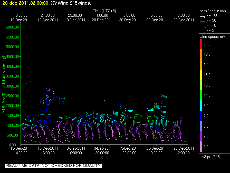
Task: Click the 19:00:00 19-Dec-2011 top axis label
Action: [21, 18]
